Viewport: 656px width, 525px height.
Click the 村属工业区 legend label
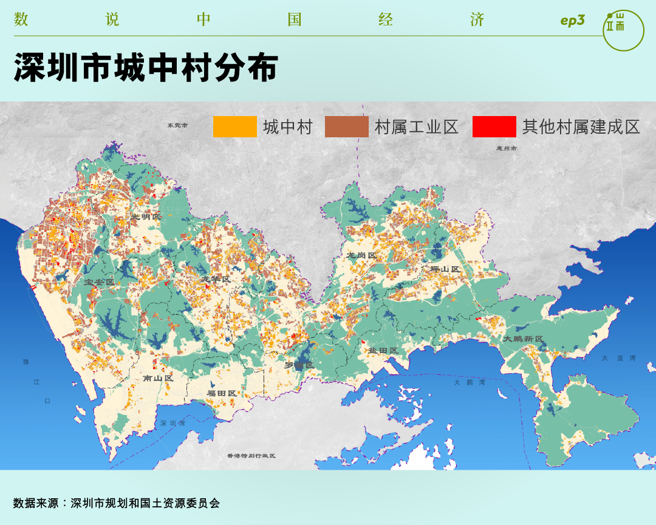[x=417, y=127]
